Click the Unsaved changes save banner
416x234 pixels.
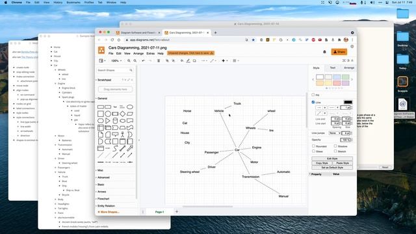pyautogui.click(x=190, y=53)
